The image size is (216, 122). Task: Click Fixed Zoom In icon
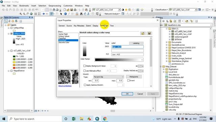tap(36, 14)
